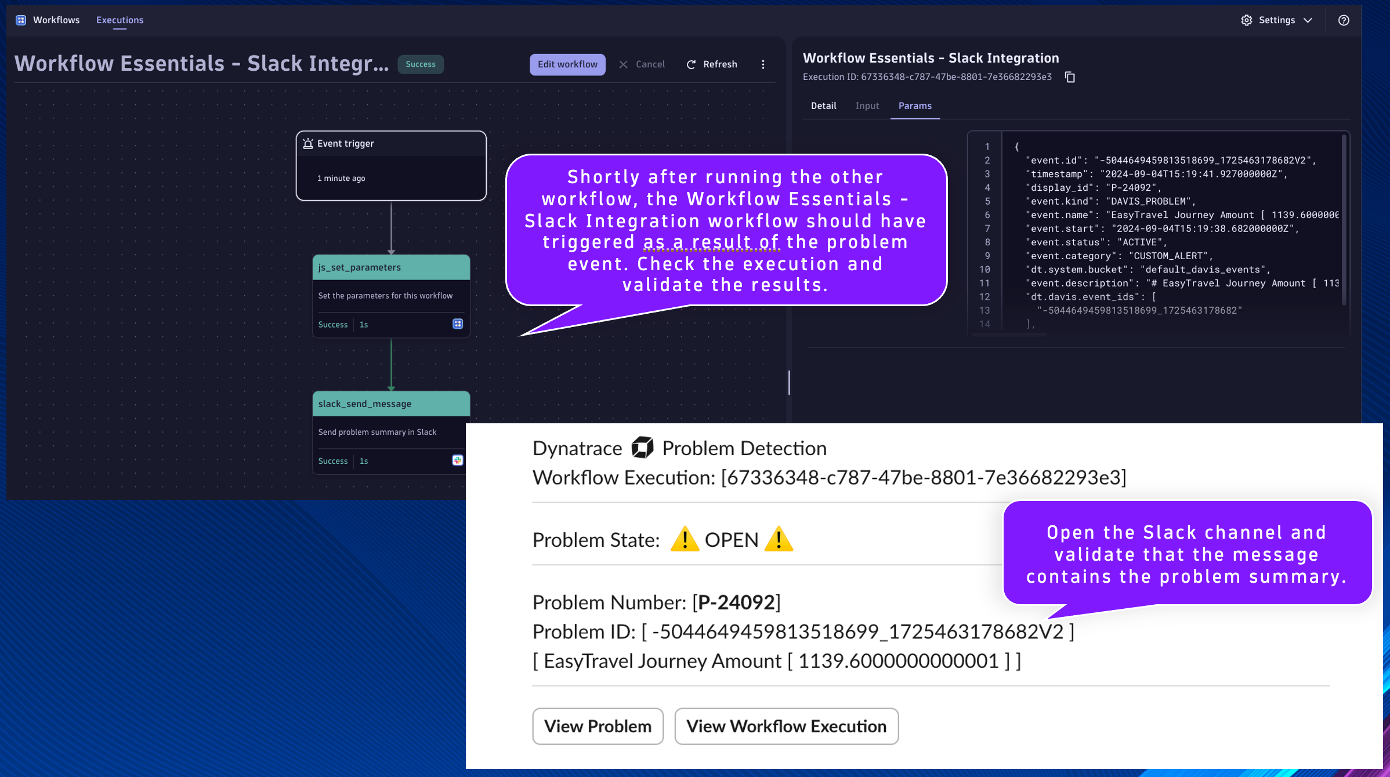Select the js_set_parameters task node

(391, 296)
